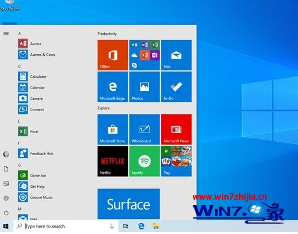Viewport: 298px width, 234px height.
Task: Open the Power options button
Action: coord(6,213)
